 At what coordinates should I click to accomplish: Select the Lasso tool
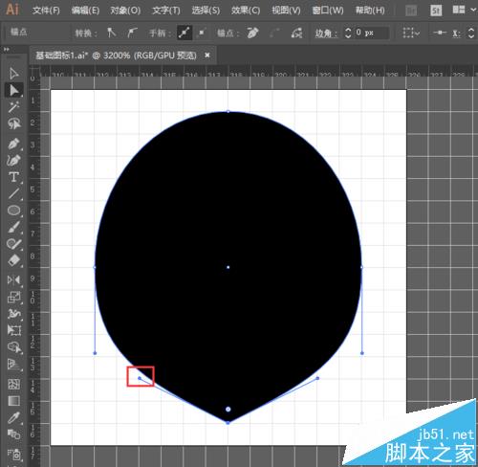click(13, 123)
